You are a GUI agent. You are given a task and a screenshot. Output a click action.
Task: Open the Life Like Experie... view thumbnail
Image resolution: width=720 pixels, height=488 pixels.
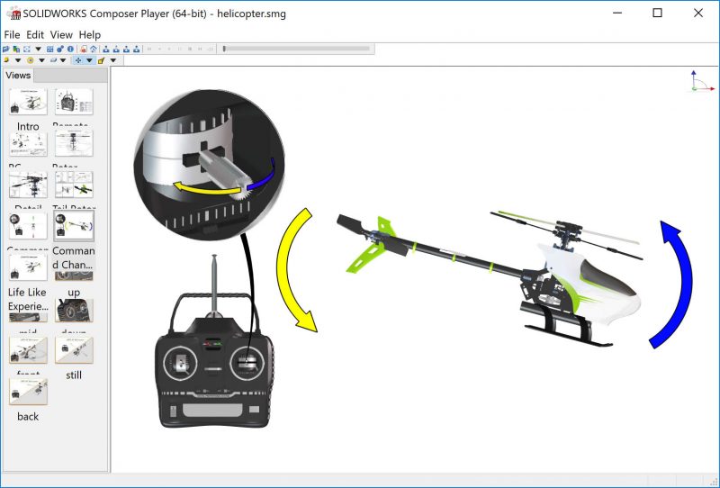[x=28, y=267]
